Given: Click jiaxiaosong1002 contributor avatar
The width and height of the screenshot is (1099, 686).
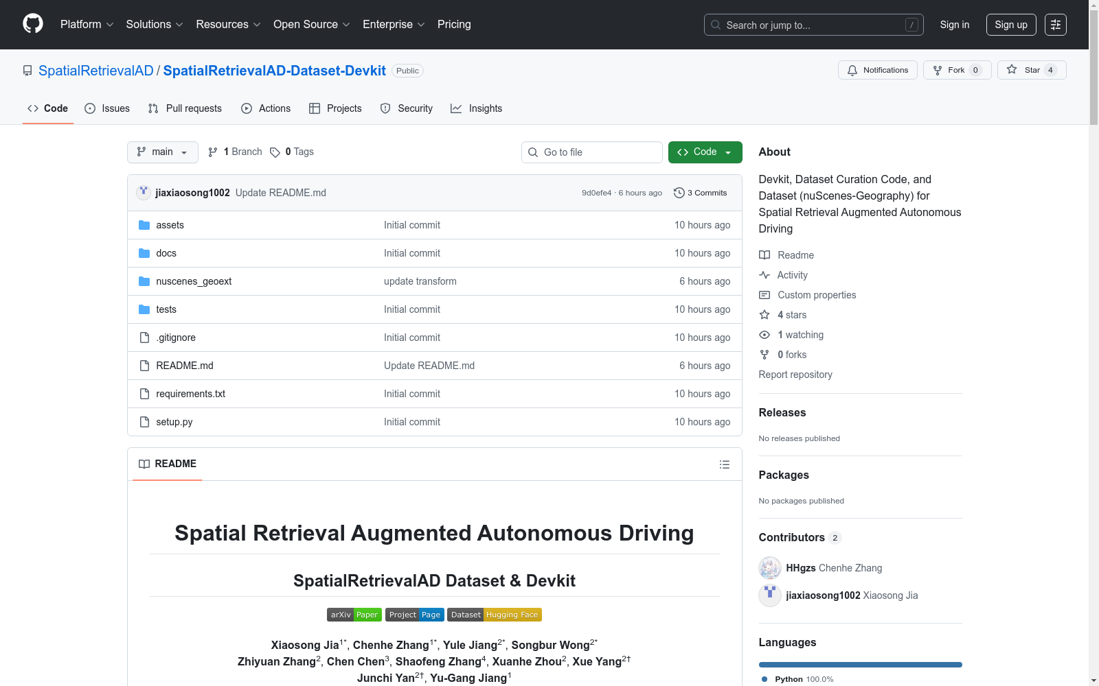Looking at the screenshot, I should [770, 595].
